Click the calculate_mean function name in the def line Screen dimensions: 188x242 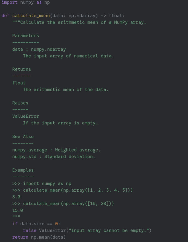click(31, 16)
